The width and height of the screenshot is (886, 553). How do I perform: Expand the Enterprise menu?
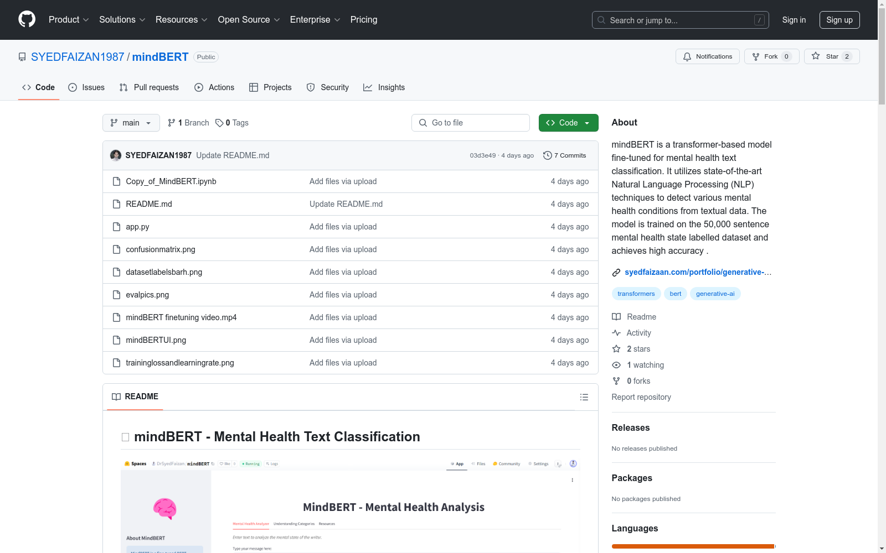[315, 19]
